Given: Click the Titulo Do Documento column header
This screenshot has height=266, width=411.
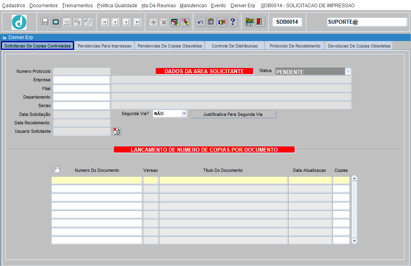Looking at the screenshot, I should point(223,170).
